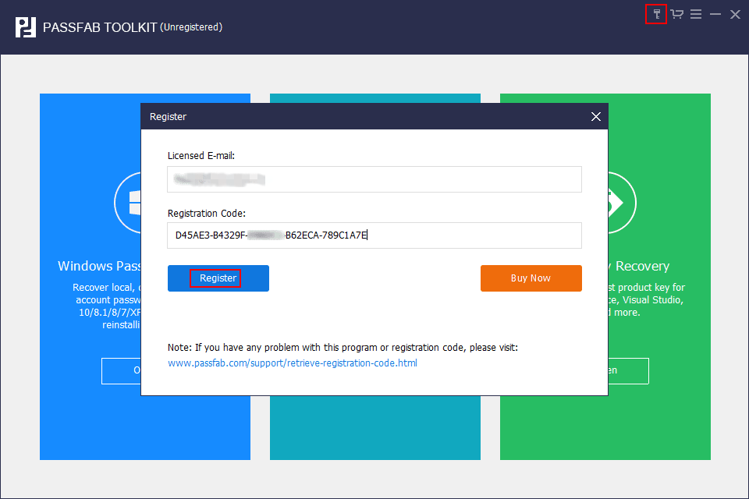Click the (Unregistered) status text
Image resolution: width=749 pixels, height=499 pixels.
(x=191, y=27)
